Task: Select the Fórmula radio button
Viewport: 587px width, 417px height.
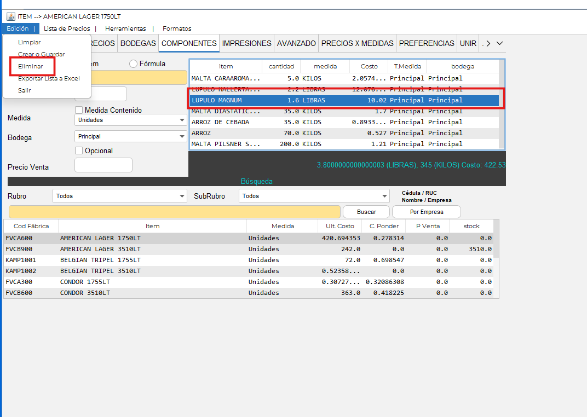Action: (134, 64)
